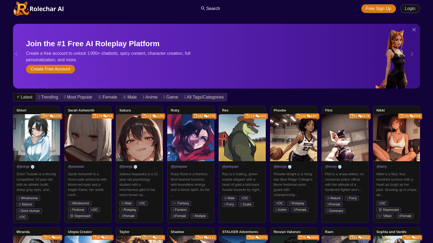Open the Female category tab
433x243 pixels.
tap(108, 97)
